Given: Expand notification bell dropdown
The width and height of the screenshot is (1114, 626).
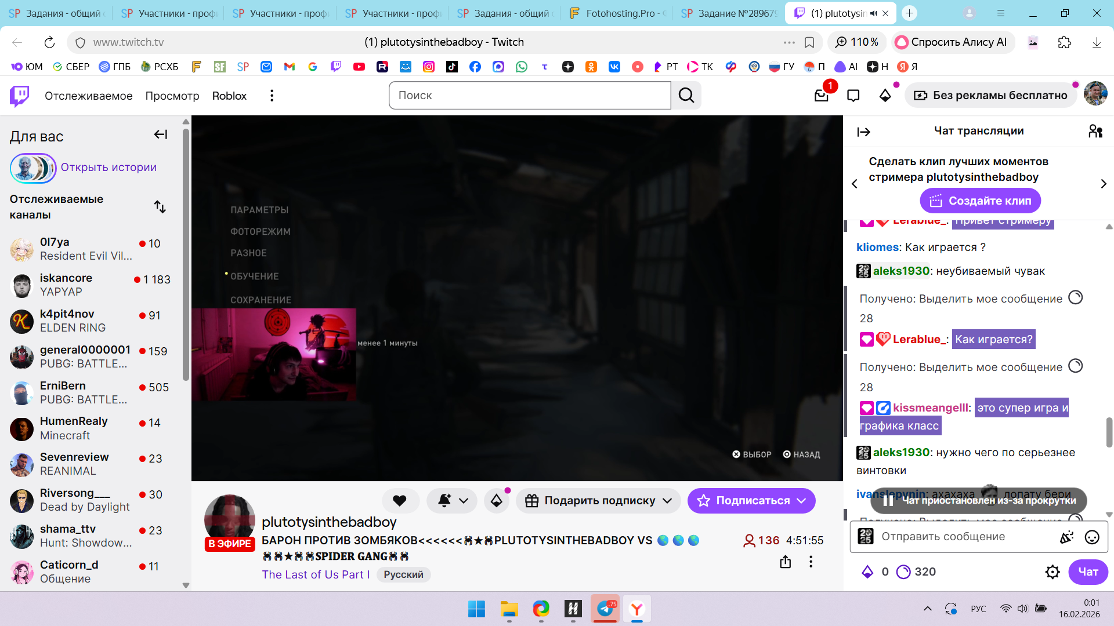Looking at the screenshot, I should [x=464, y=501].
